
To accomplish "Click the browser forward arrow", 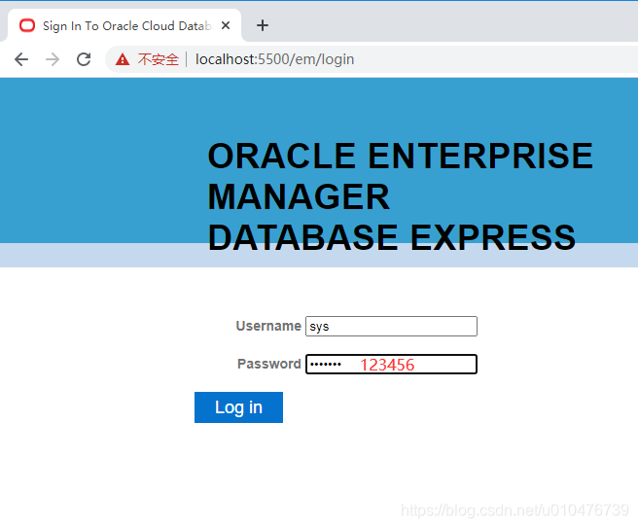I will pyautogui.click(x=53, y=59).
